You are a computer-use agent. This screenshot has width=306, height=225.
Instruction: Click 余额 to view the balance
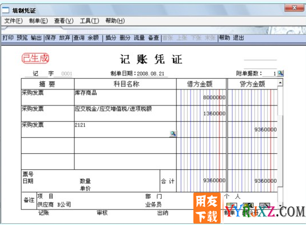93,38
